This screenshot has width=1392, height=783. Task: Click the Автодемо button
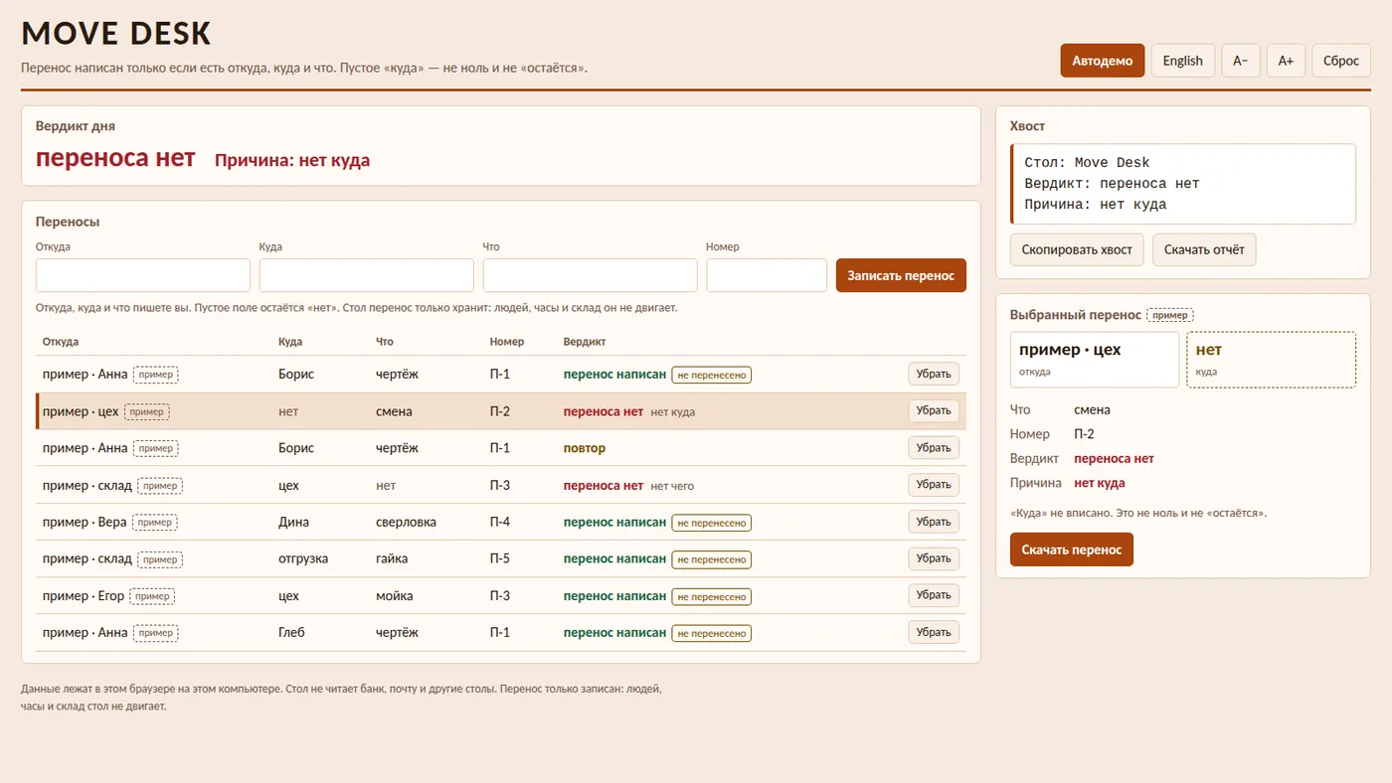pos(1103,61)
